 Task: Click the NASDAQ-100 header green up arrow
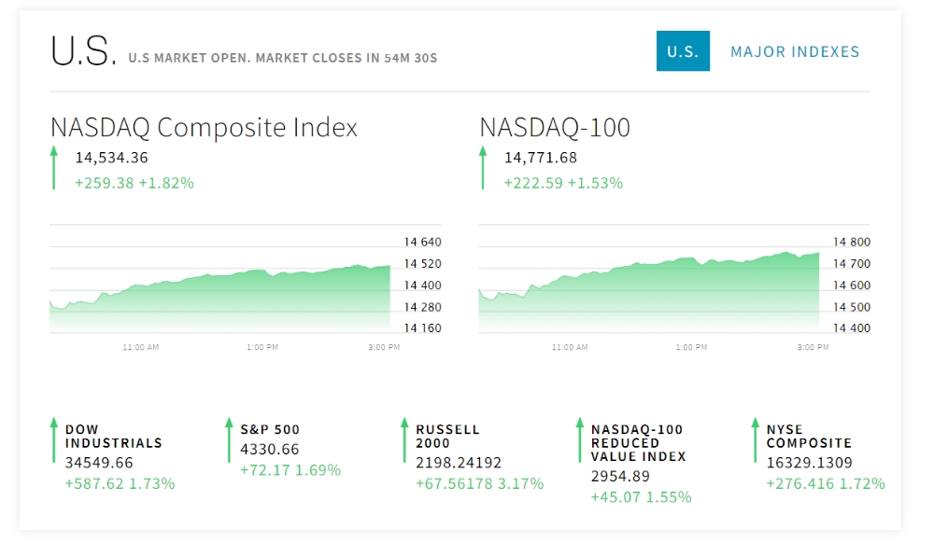483,168
